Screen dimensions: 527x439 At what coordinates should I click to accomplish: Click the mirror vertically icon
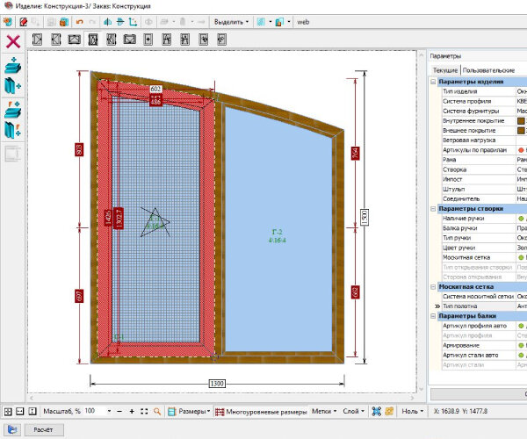pos(120,22)
